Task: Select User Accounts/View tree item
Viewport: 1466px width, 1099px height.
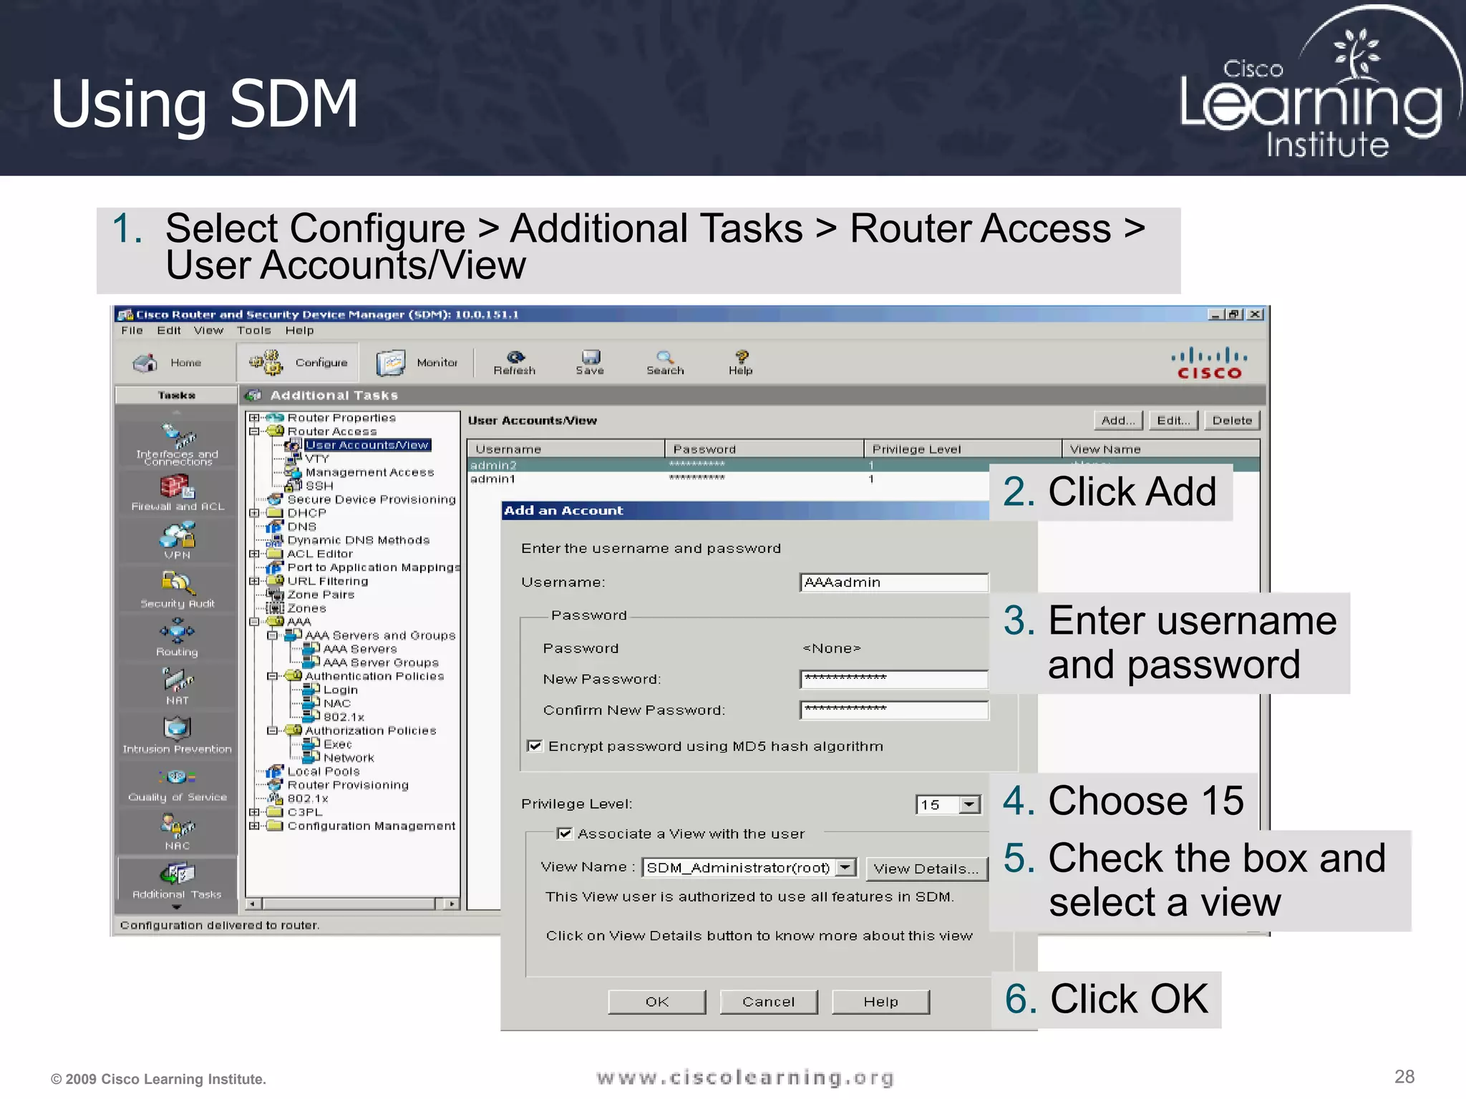Action: 367,445
